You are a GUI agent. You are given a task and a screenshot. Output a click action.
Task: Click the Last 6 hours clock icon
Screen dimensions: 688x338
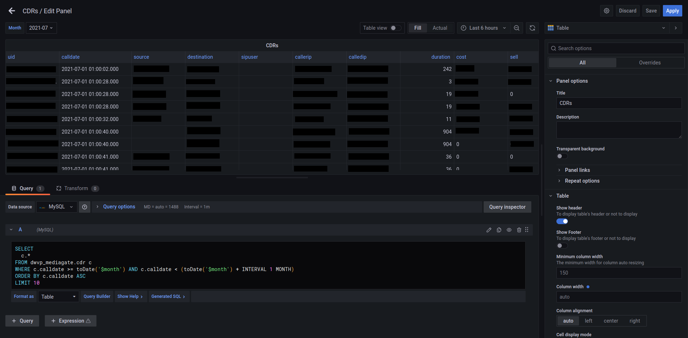coord(464,28)
